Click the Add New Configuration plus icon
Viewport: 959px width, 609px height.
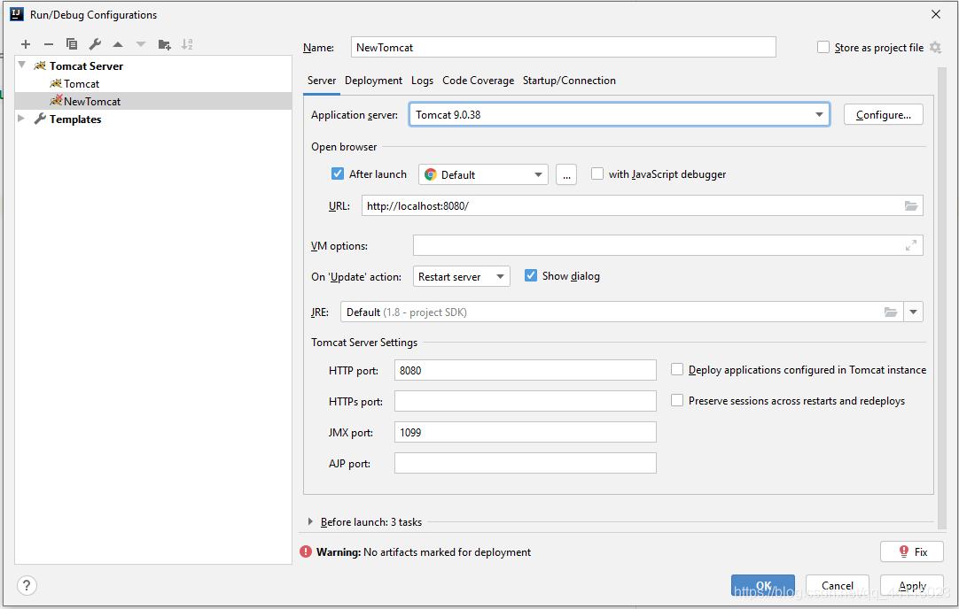click(x=26, y=44)
